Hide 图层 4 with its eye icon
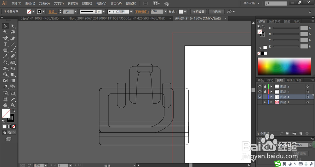 point(260,97)
